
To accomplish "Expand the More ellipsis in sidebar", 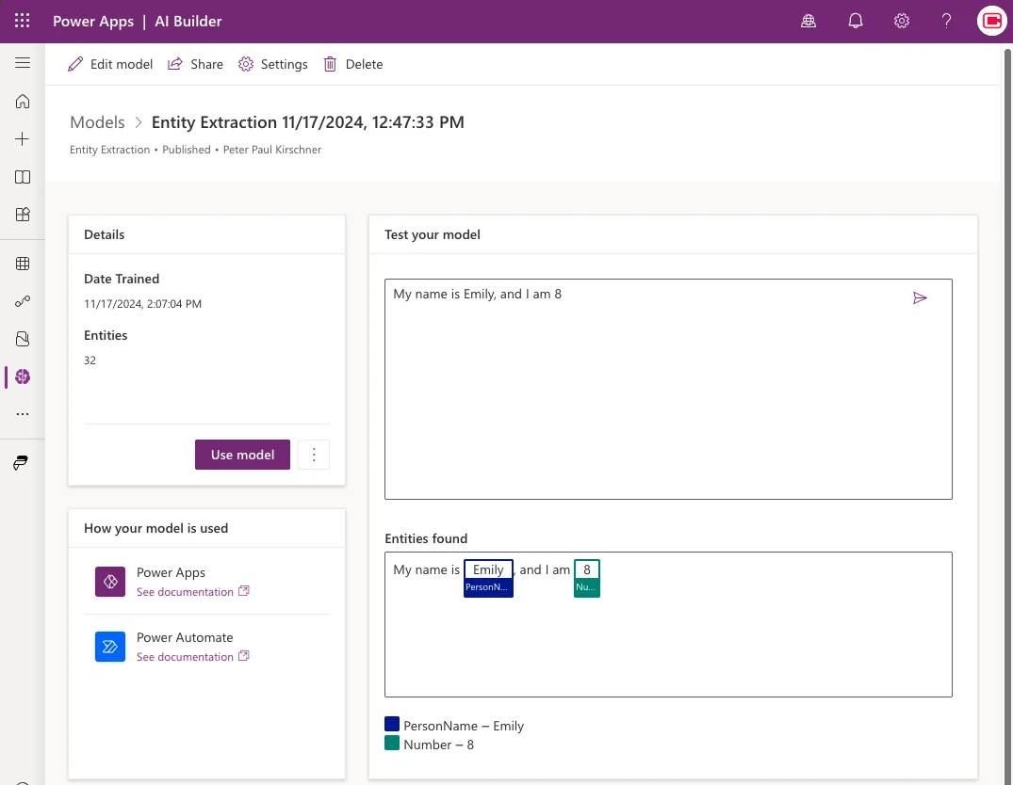I will point(23,414).
